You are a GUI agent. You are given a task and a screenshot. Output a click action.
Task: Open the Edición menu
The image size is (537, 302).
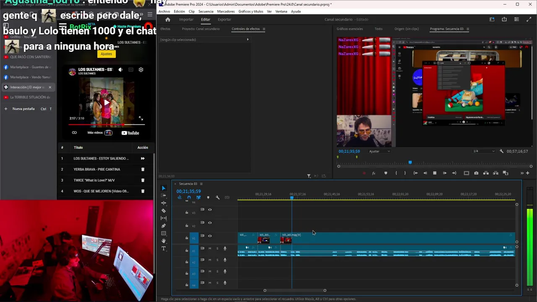(x=179, y=11)
